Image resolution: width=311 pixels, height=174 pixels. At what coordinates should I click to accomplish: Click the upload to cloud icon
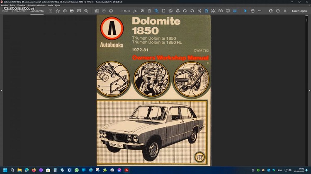pyautogui.click(x=65, y=11)
